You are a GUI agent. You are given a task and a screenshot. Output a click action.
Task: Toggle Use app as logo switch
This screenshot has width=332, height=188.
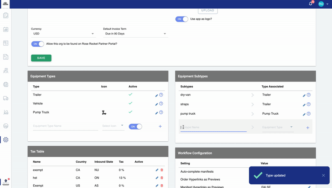pos(182,19)
